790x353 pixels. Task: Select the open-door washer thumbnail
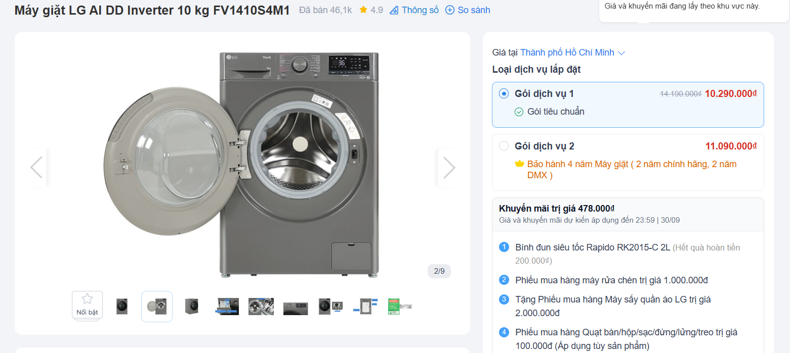157,307
